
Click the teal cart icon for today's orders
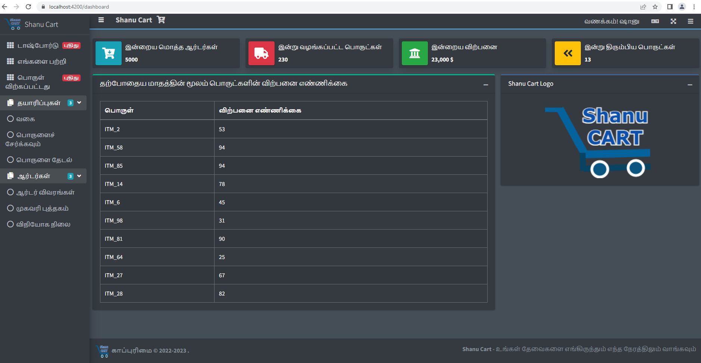pyautogui.click(x=109, y=53)
